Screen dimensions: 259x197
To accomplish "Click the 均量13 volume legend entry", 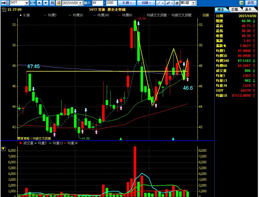I will [56, 143].
